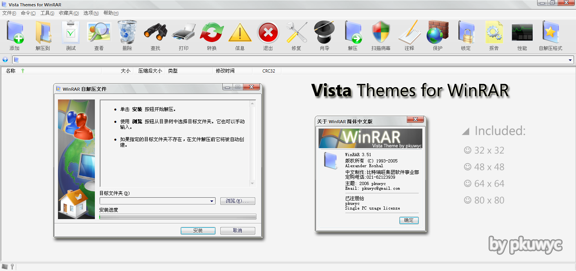
Task: Click the 性能 (Benchmark) toolbar icon
Action: [522, 36]
